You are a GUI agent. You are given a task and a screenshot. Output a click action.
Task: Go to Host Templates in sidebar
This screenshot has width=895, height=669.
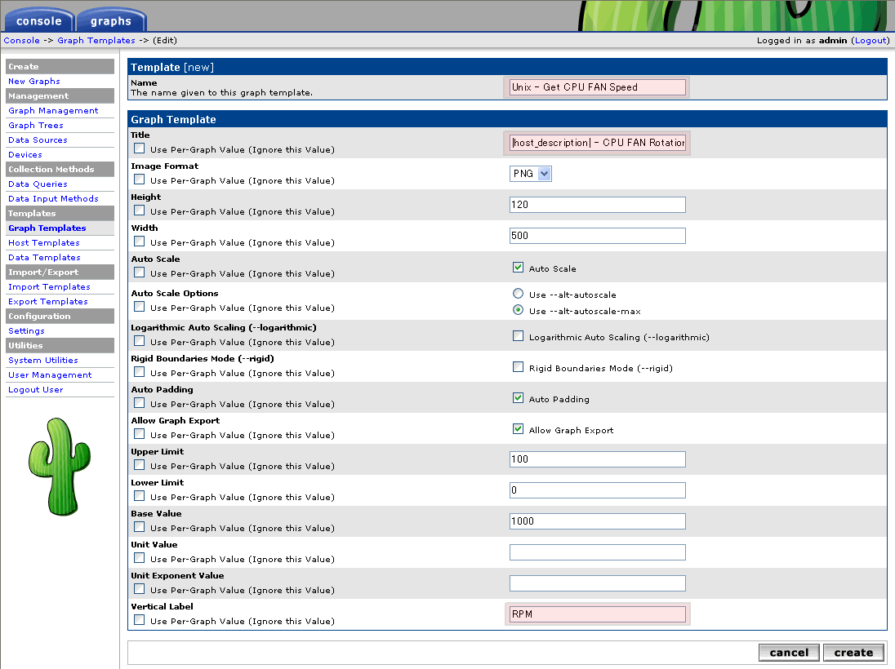point(44,243)
